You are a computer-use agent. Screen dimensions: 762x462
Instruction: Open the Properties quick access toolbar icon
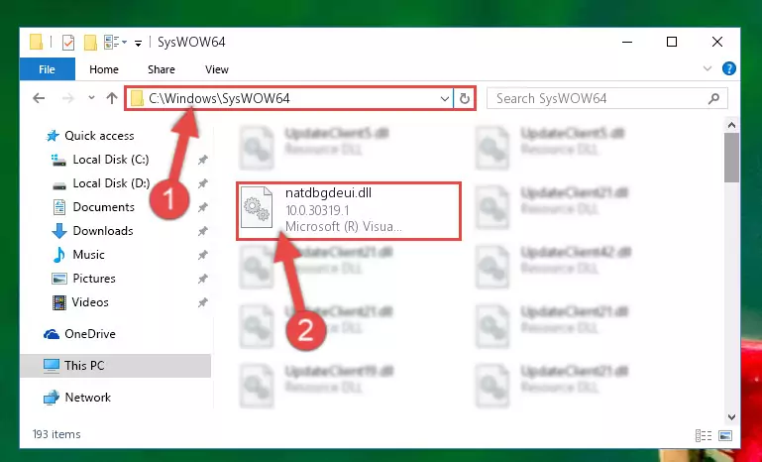coord(68,43)
